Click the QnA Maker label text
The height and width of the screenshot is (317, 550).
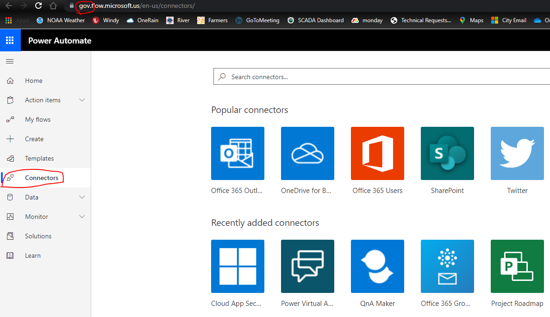(x=377, y=303)
